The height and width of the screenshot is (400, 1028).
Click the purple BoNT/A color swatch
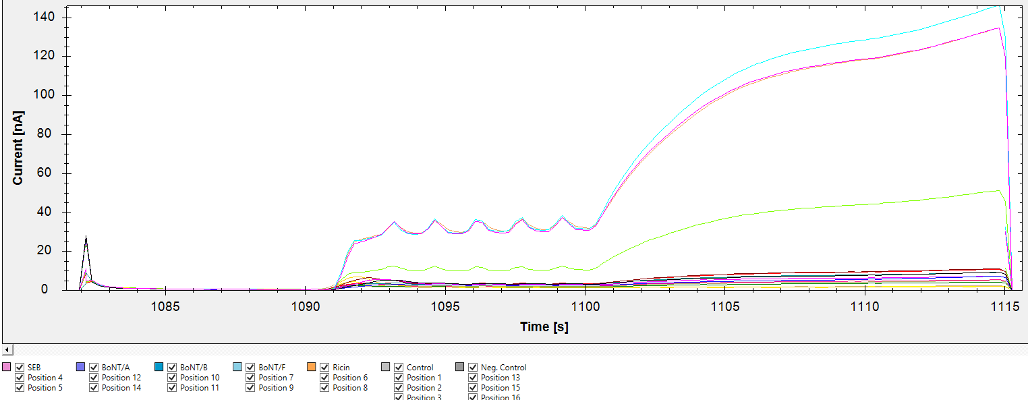(81, 367)
